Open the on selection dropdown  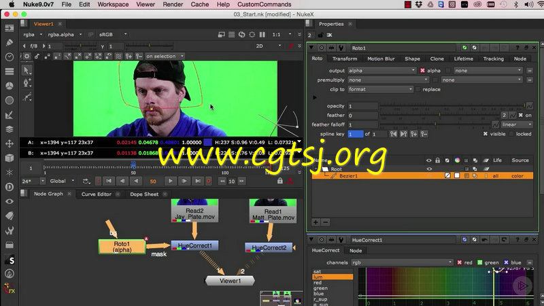(165, 56)
